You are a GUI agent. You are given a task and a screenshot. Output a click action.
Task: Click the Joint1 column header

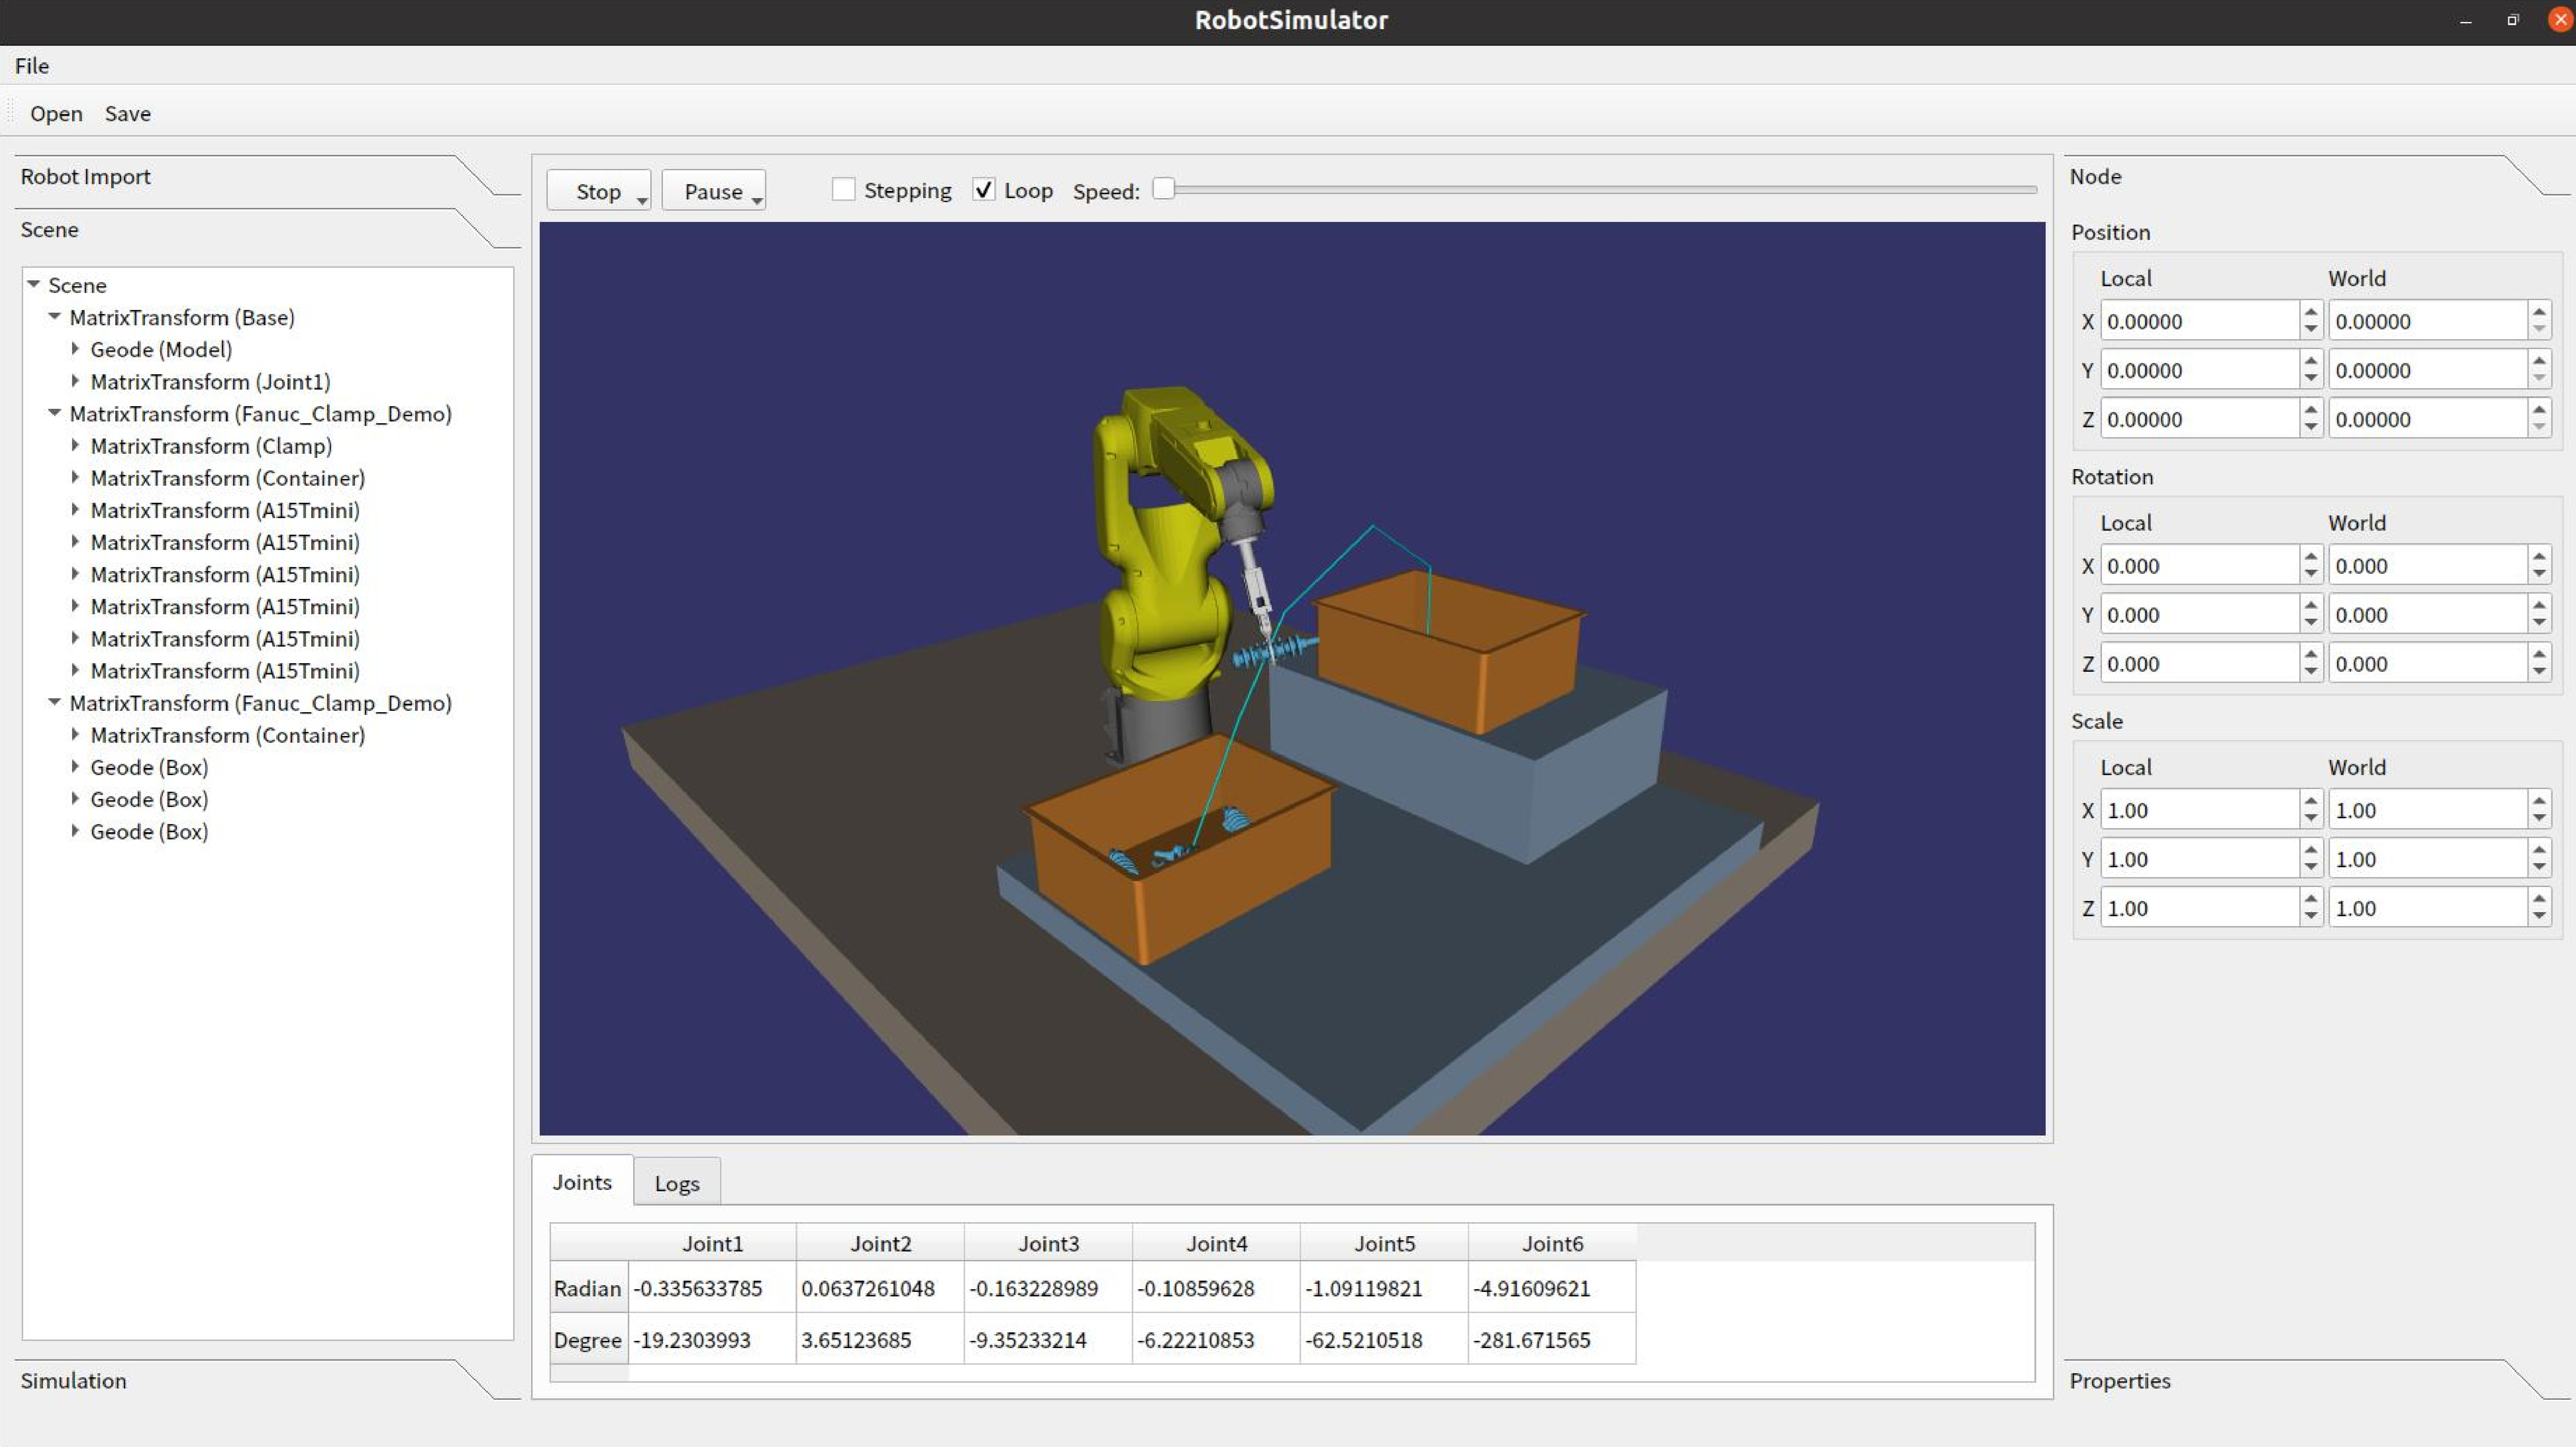[712, 1243]
